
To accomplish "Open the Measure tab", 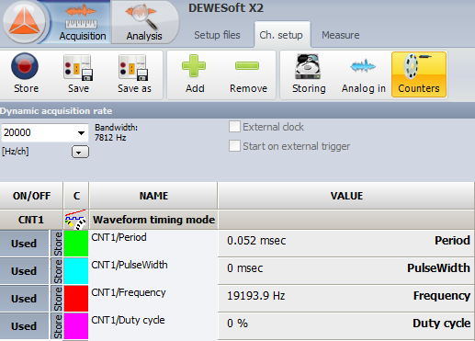I will point(341,35).
